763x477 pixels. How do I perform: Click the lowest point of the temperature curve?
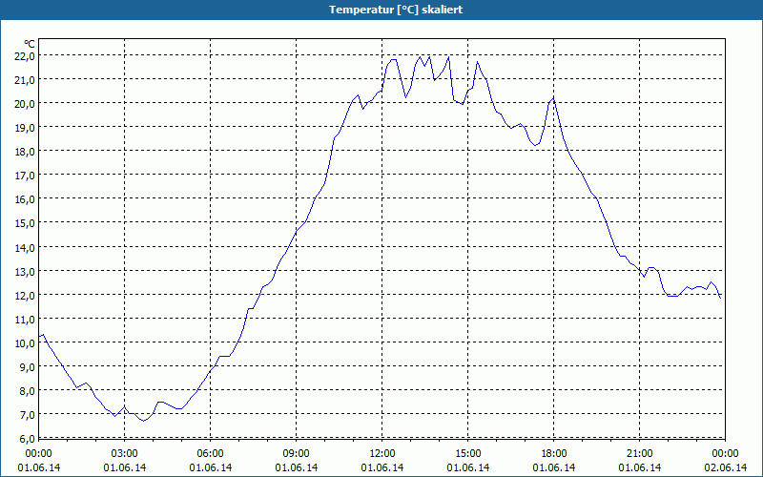[x=144, y=421]
